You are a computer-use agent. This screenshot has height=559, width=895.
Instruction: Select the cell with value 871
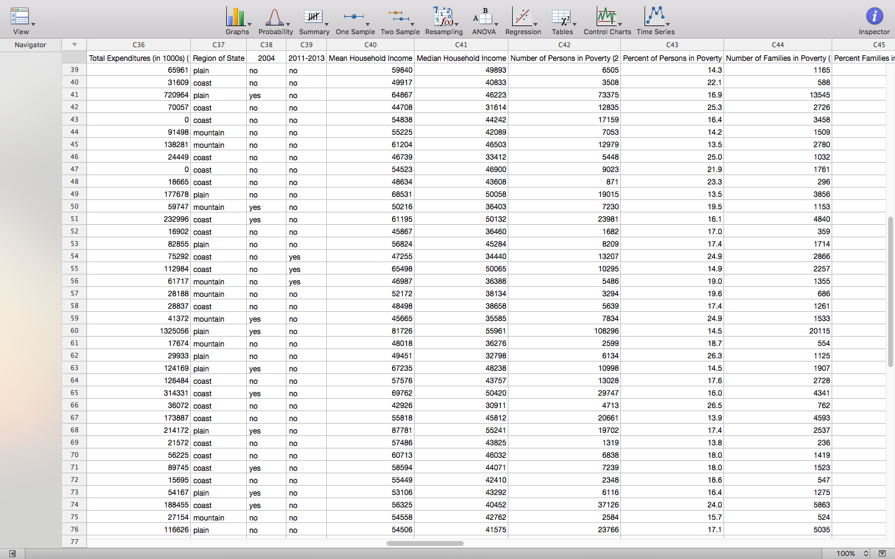(x=564, y=182)
